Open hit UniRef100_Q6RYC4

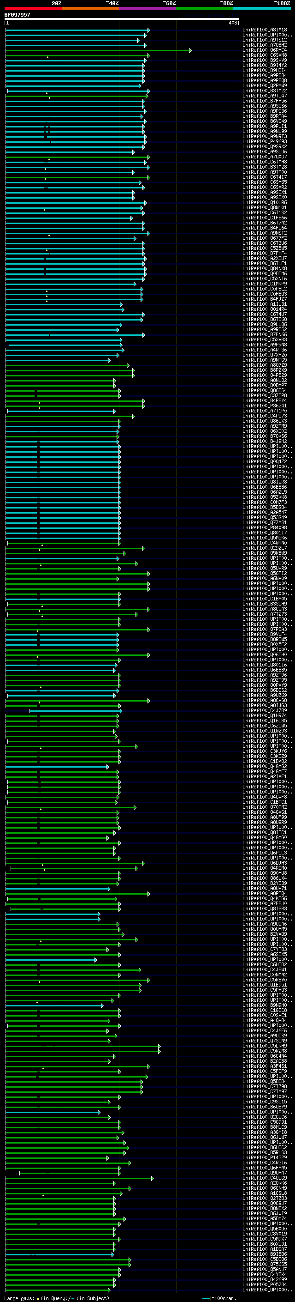click(265, 50)
